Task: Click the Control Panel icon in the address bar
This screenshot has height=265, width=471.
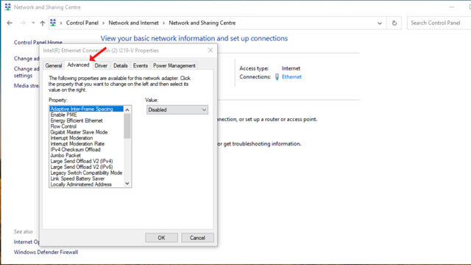Action: pos(53,23)
